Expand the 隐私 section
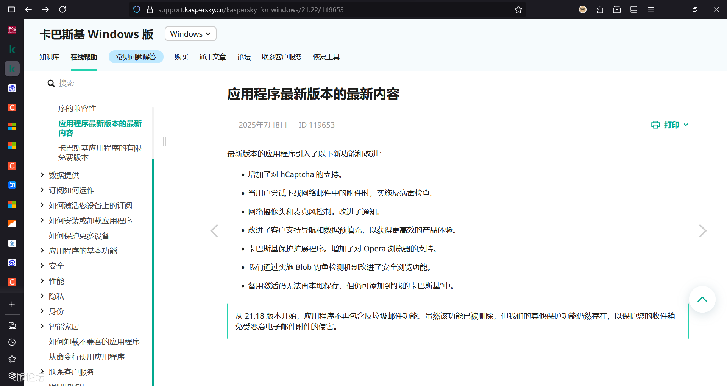Image resolution: width=727 pixels, height=386 pixels. coord(42,296)
